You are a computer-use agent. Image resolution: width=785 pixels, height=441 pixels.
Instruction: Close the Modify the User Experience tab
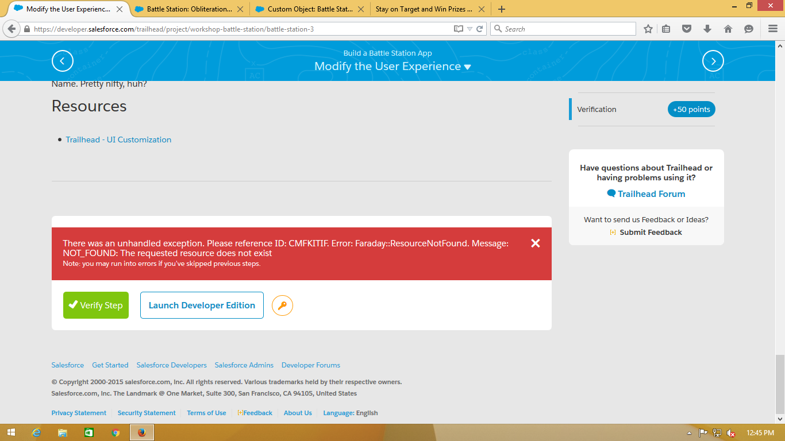(120, 9)
